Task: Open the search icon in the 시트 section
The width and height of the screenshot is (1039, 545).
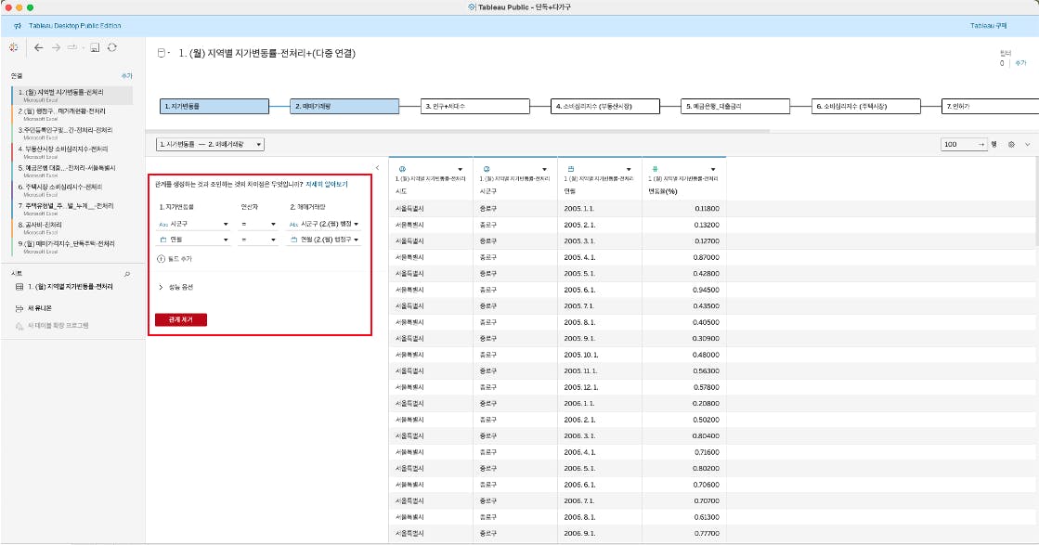Action: pos(126,274)
